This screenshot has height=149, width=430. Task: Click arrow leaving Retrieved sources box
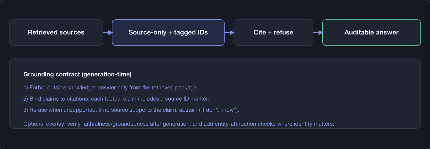(x=108, y=33)
